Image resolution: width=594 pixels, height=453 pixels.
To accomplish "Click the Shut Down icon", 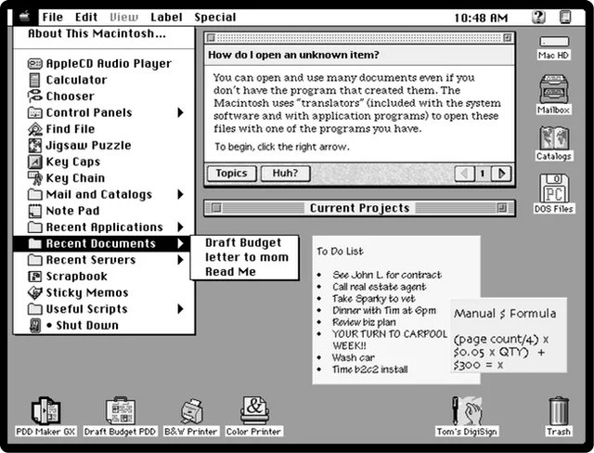I will click(35, 325).
